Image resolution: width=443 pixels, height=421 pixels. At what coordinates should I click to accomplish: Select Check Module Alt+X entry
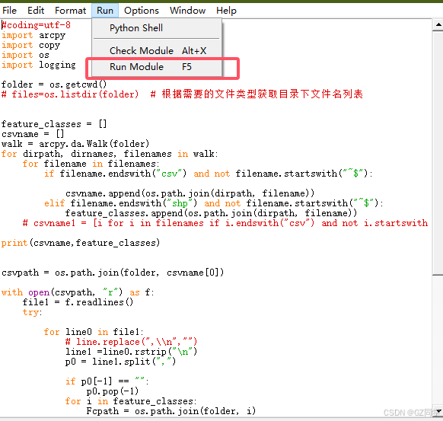point(157,50)
